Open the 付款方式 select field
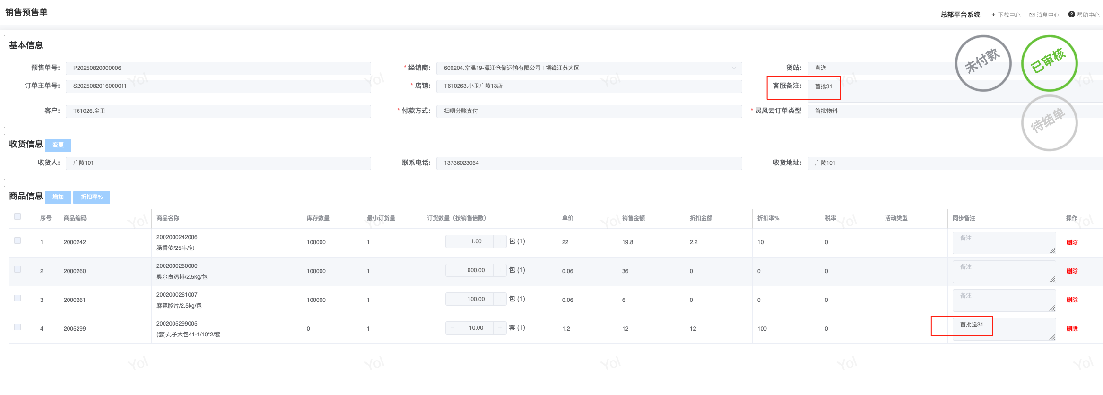Screen dimensions: 1103x395 click(x=589, y=111)
